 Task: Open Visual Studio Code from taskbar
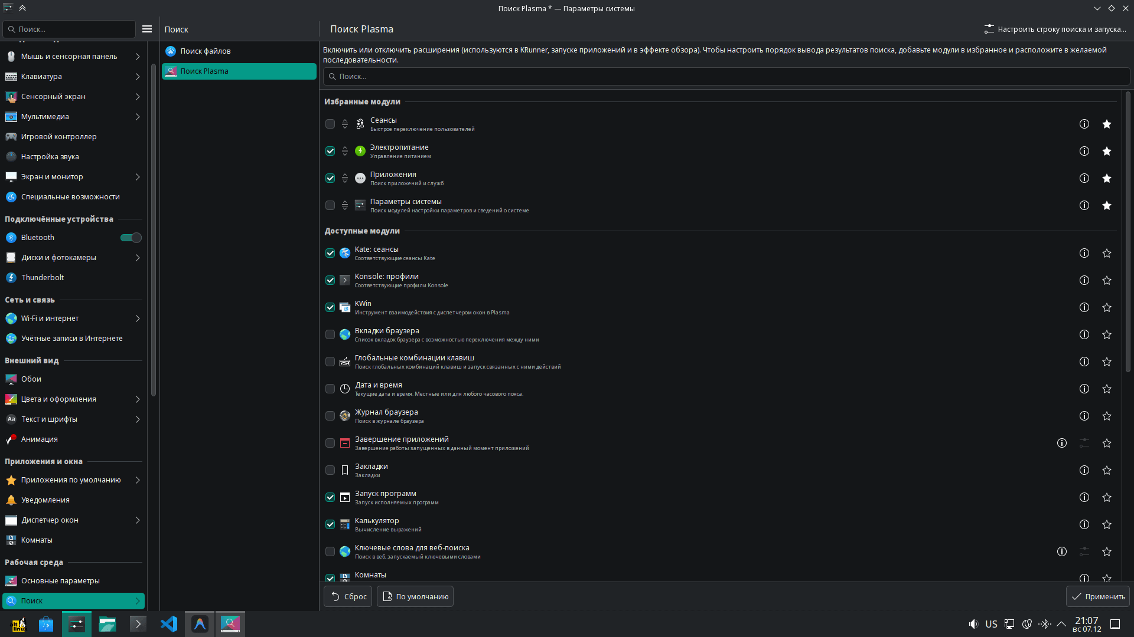tap(169, 624)
